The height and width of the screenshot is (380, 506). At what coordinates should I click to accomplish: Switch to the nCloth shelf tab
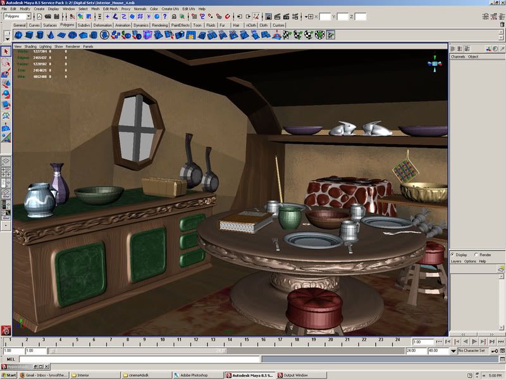click(x=250, y=25)
